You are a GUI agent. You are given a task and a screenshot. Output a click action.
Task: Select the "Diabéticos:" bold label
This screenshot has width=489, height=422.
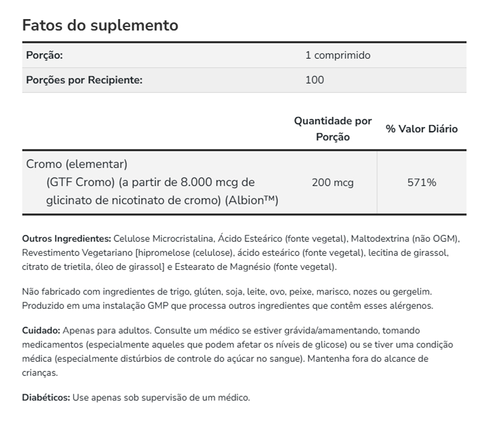pyautogui.click(x=46, y=398)
